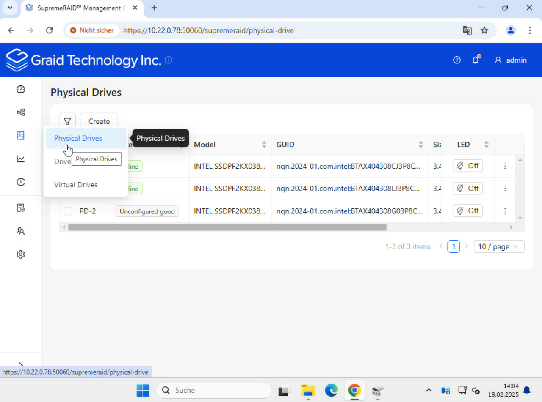Open Task View on the taskbar
The height and width of the screenshot is (402, 542).
[x=284, y=390]
